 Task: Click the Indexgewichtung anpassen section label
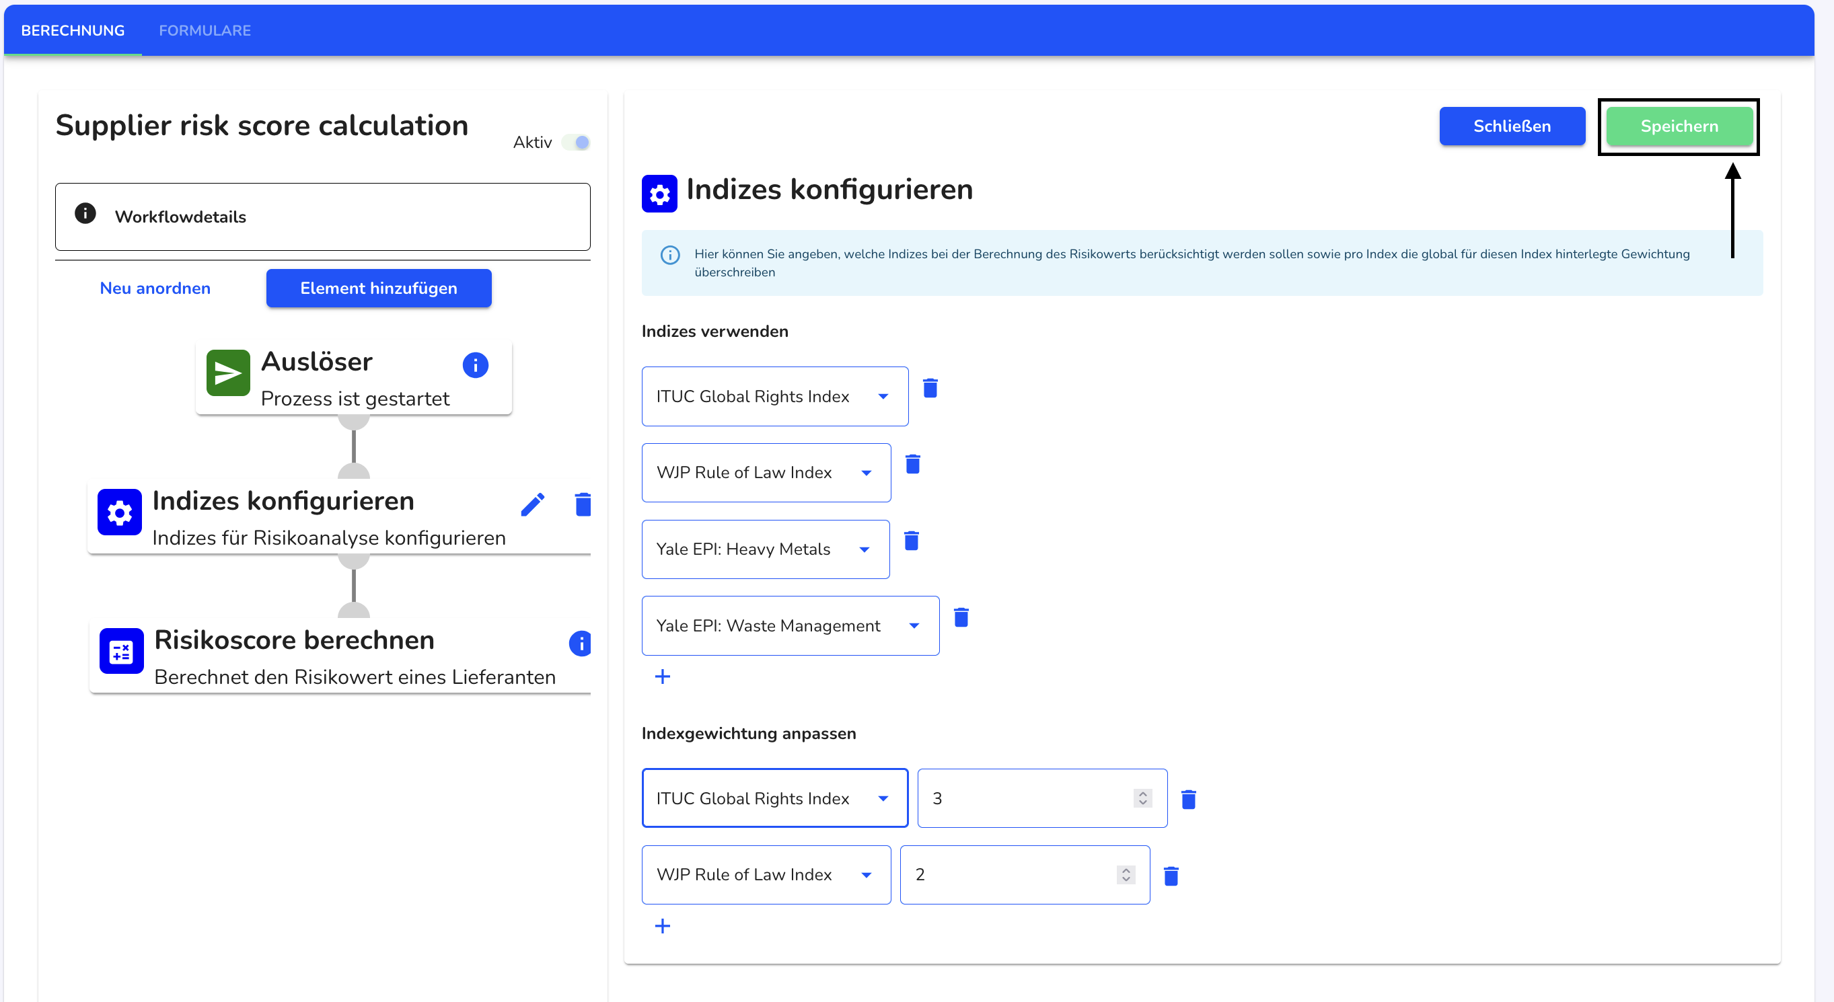pos(749,734)
